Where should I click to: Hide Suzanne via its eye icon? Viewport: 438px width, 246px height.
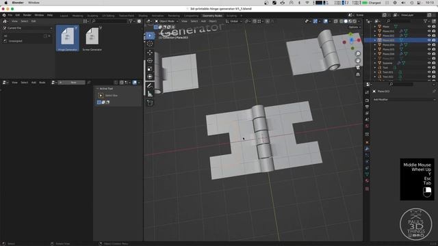click(429, 63)
